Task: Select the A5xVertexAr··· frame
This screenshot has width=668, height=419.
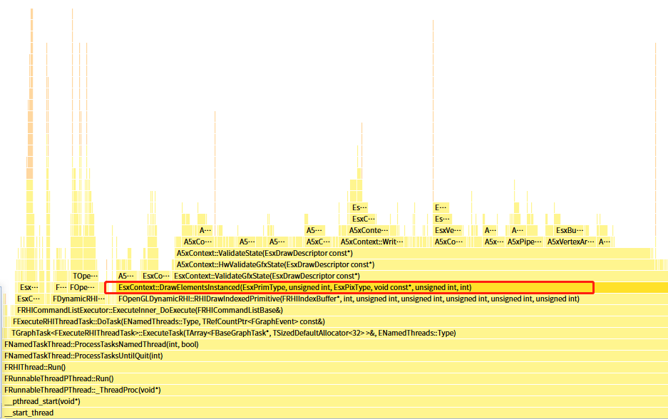Action: [x=570, y=242]
